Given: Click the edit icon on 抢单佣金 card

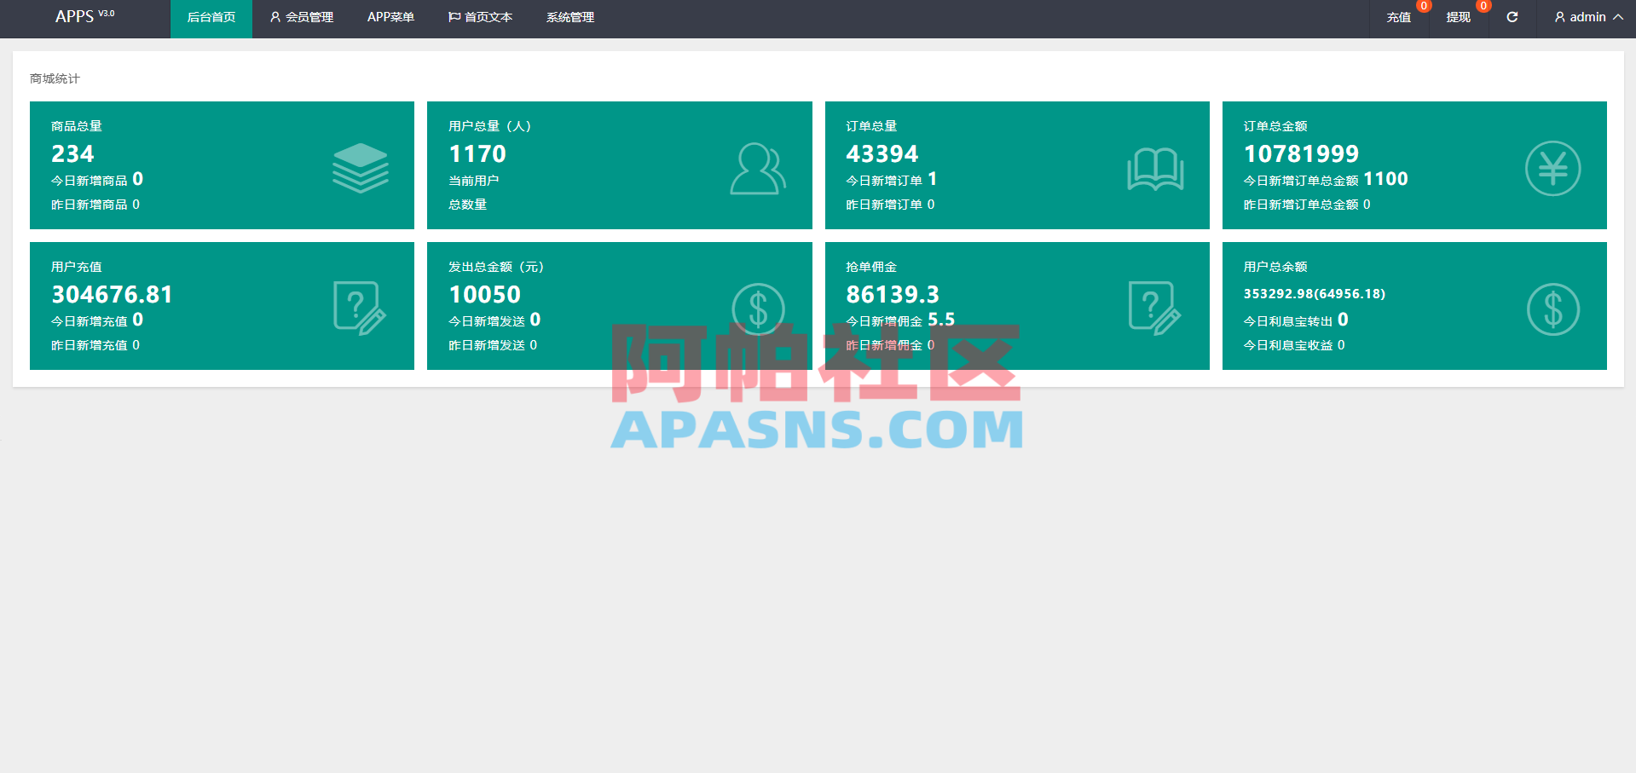Looking at the screenshot, I should coord(1155,307).
